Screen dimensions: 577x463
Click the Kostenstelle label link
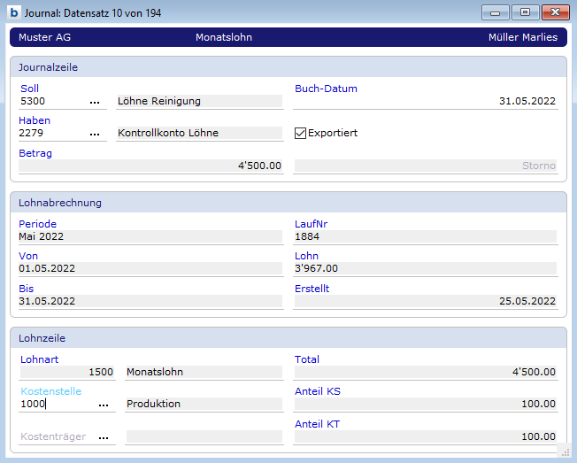(x=50, y=391)
